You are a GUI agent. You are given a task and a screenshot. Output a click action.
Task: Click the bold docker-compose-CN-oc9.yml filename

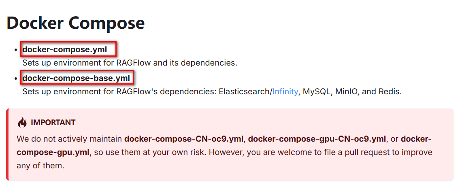(184, 139)
